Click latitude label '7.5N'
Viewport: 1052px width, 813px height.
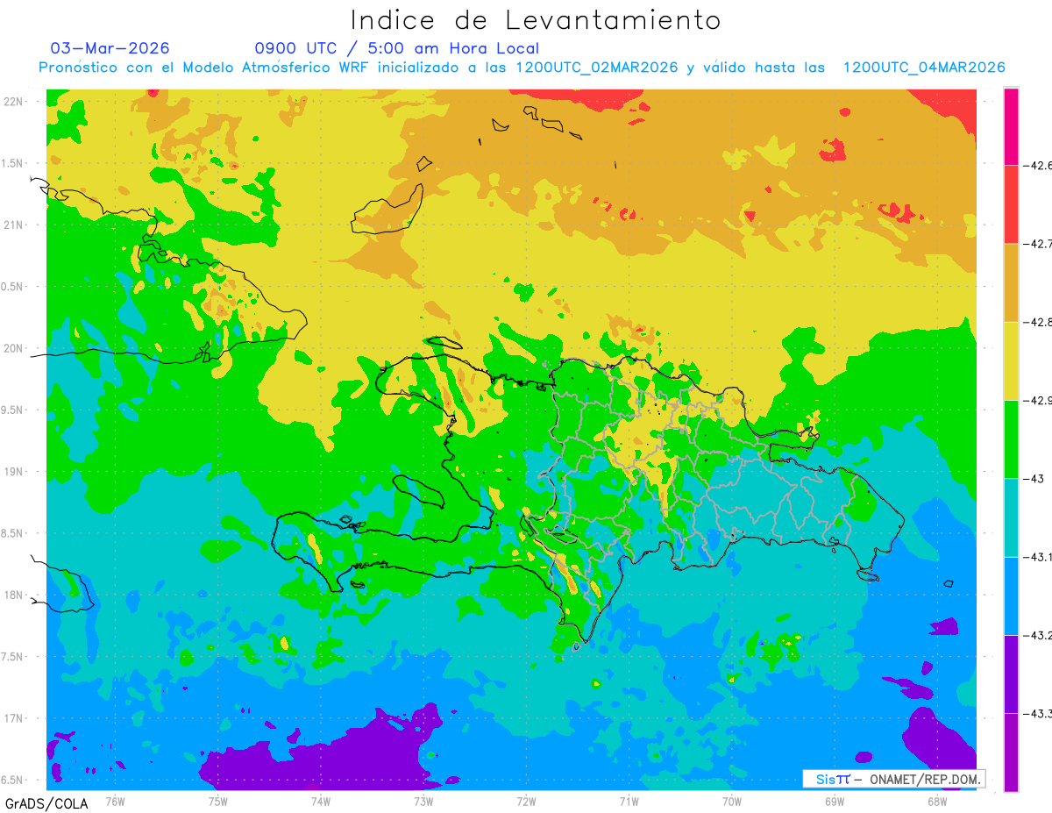[11, 657]
